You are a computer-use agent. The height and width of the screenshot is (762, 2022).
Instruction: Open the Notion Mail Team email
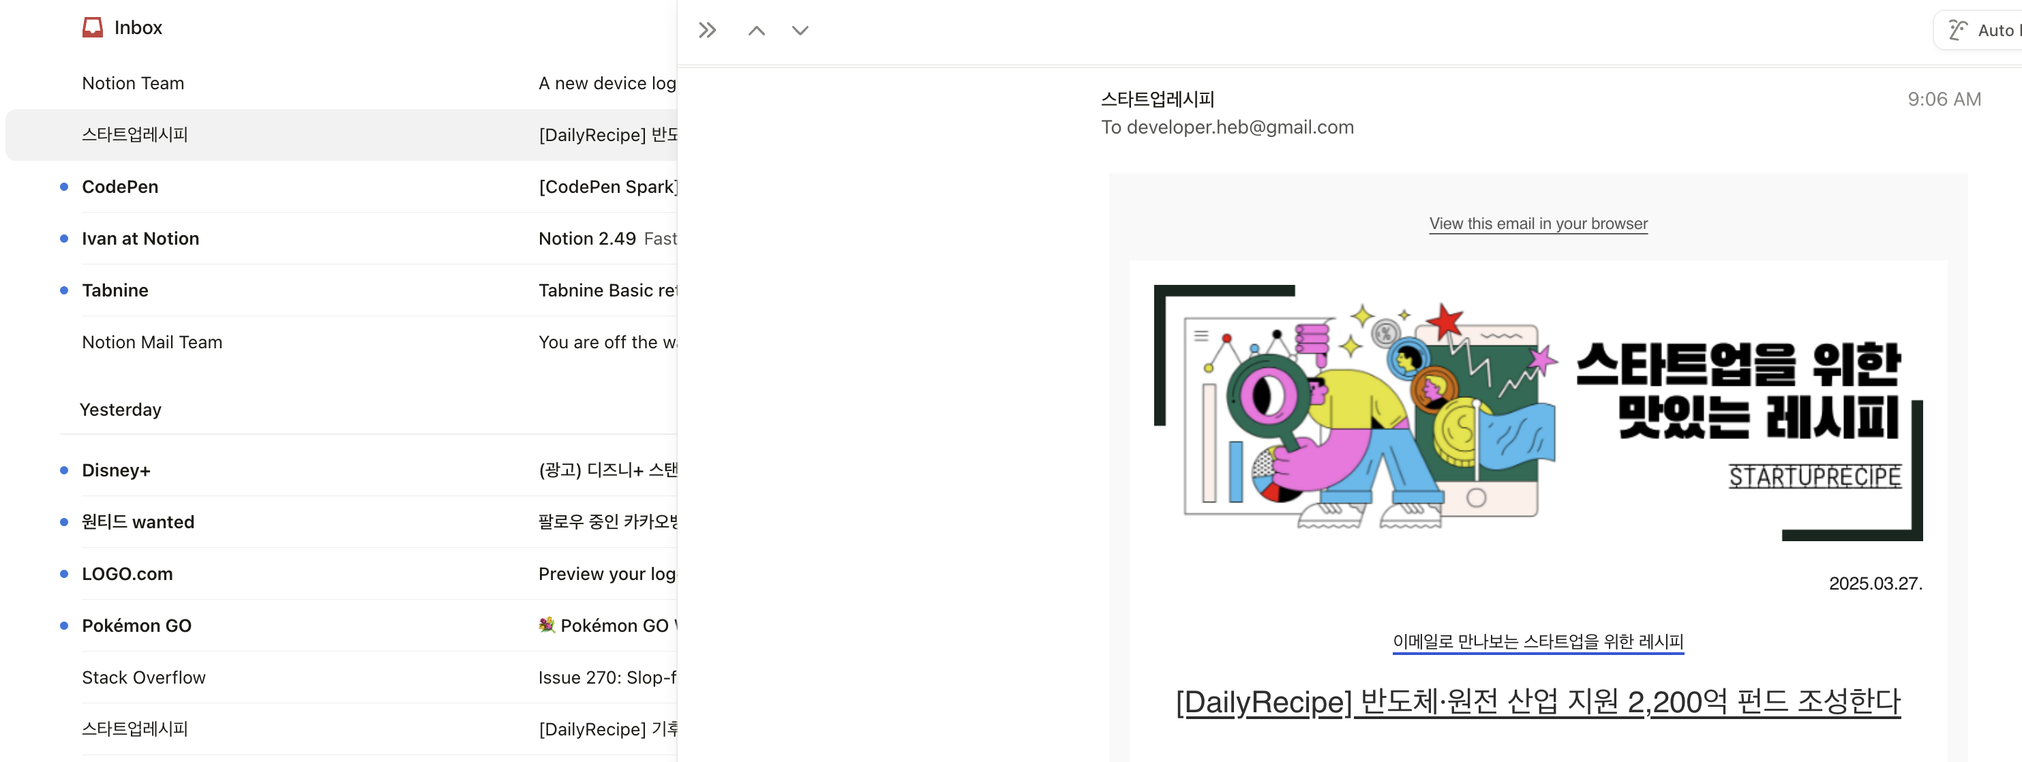341,342
